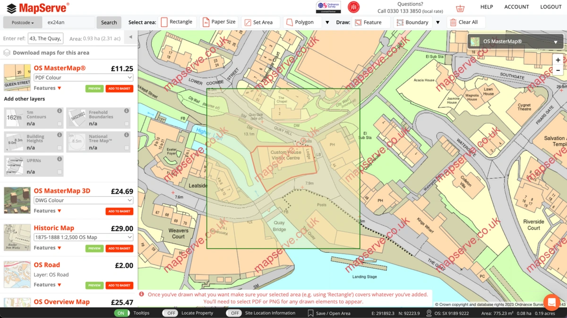The width and height of the screenshot is (567, 318).
Task: Tick the National Tree Map checkbox
Action: [x=127, y=148]
